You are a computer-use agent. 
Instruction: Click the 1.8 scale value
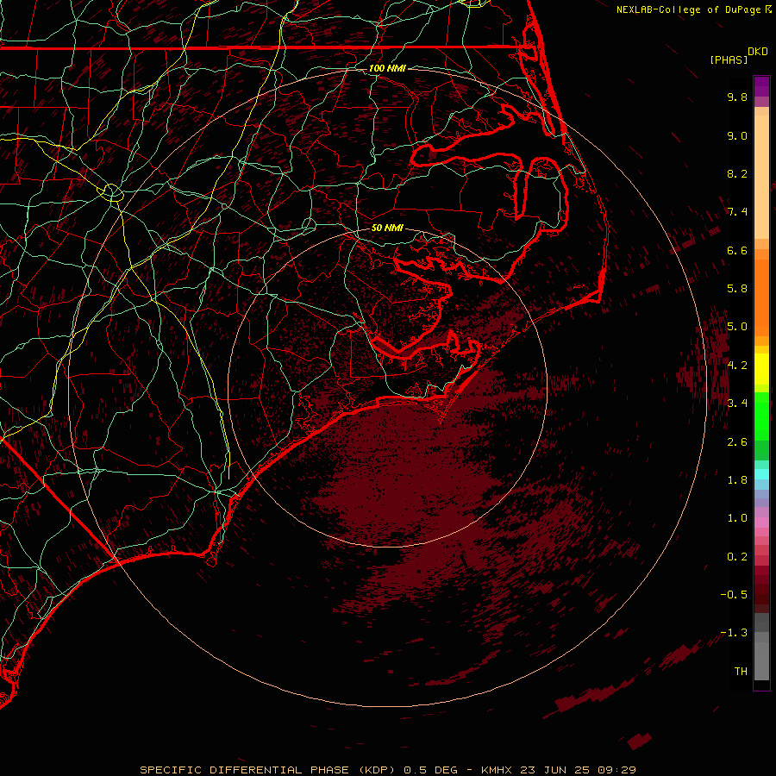pyautogui.click(x=737, y=480)
